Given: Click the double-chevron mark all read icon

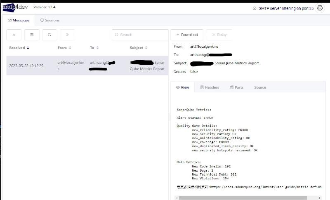Looking at the screenshot, I should tap(67, 35).
